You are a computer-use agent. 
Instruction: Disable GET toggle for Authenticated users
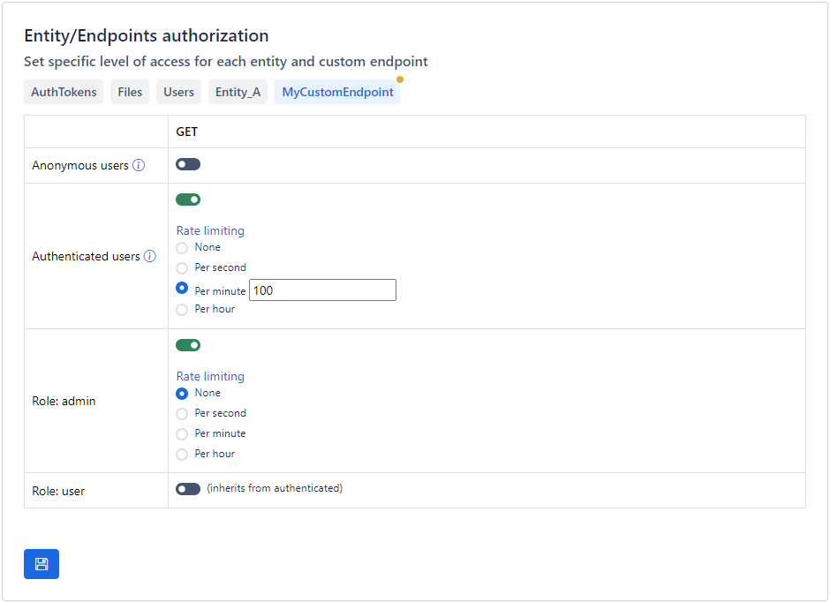click(188, 199)
